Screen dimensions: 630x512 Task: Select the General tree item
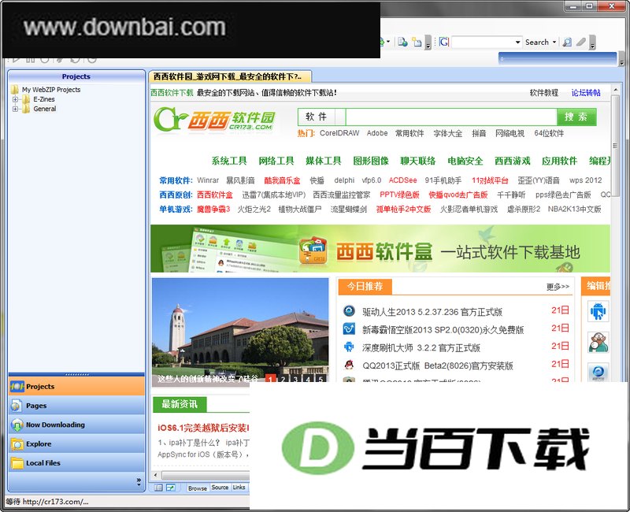click(45, 109)
